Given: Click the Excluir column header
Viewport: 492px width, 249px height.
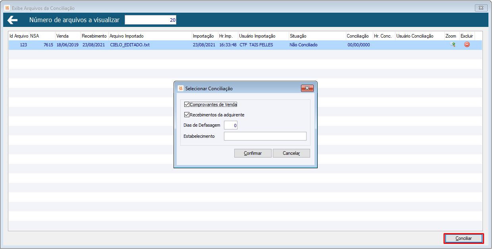Looking at the screenshot, I should [x=467, y=36].
